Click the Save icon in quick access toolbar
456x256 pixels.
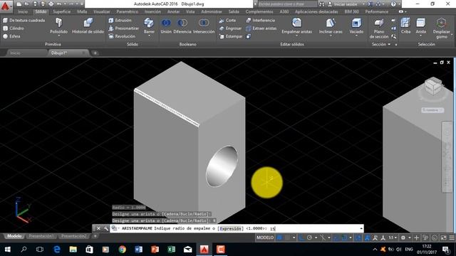[x=35, y=4]
